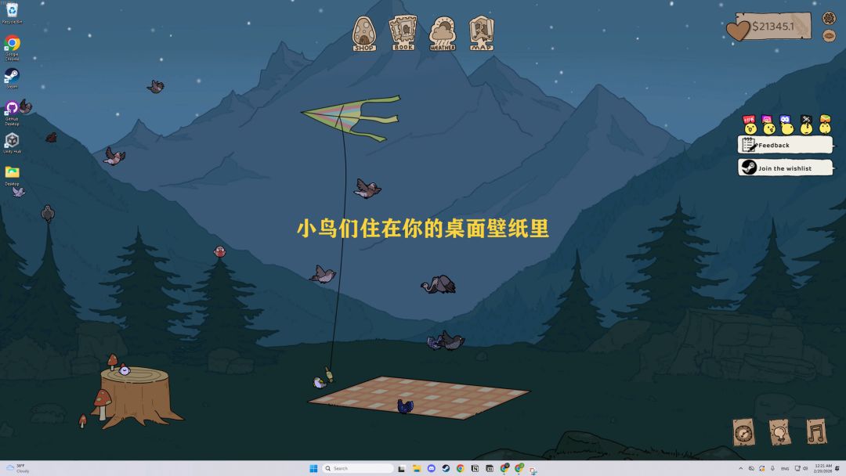
Task: Open Unity Hub desktop shortcut
Action: tap(12, 143)
